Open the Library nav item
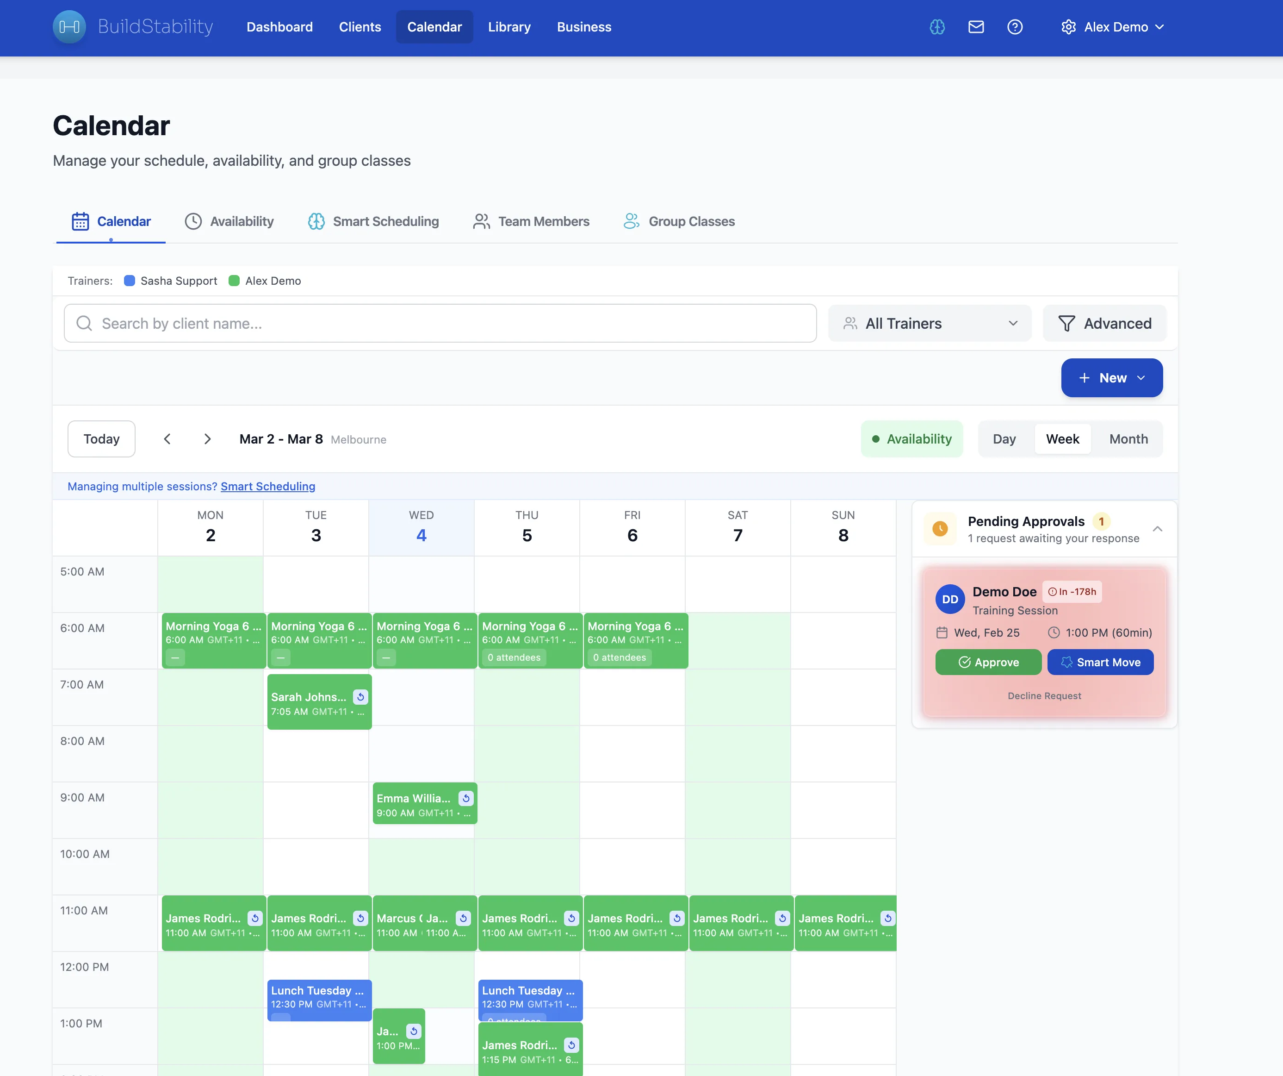 (x=509, y=27)
